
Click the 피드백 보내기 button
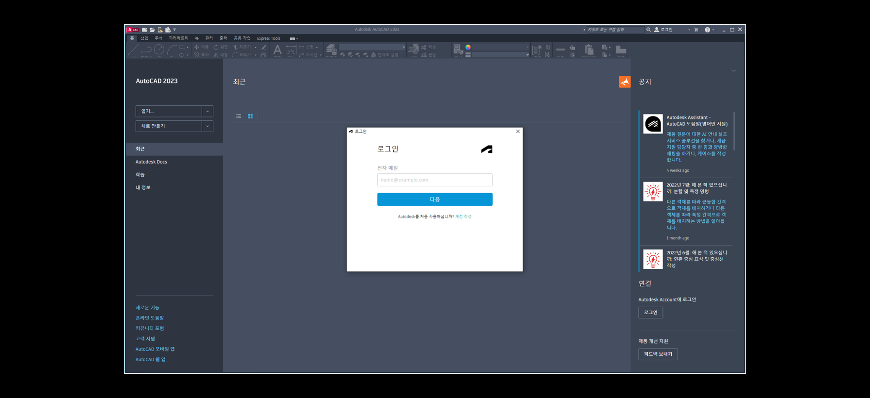tap(658, 354)
